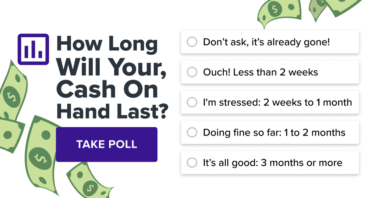
Task: Click the "Ouch! Less than 2 weeks" card
Action: point(270,72)
